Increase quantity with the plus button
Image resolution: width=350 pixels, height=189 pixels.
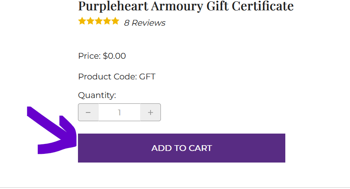click(x=151, y=112)
